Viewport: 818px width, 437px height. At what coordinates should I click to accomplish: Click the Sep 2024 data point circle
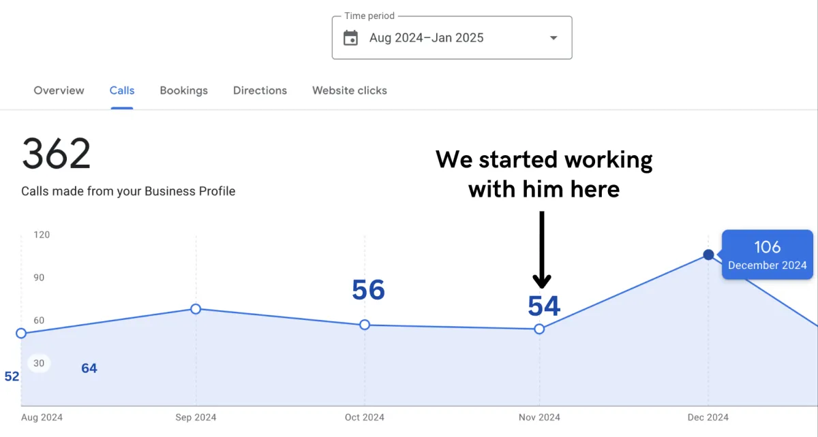pyautogui.click(x=196, y=309)
